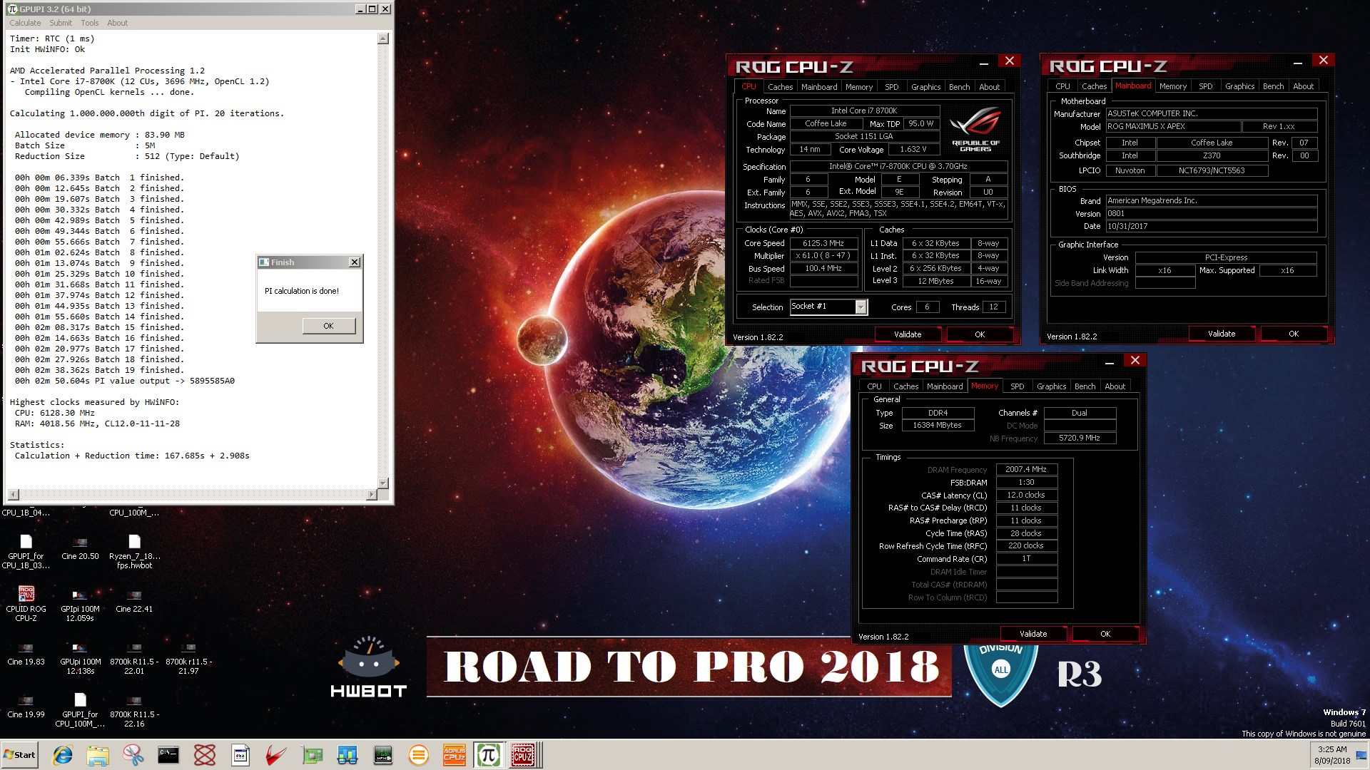Open the document-with-shapes taskbar icon
This screenshot has width=1370, height=770.
[x=240, y=754]
